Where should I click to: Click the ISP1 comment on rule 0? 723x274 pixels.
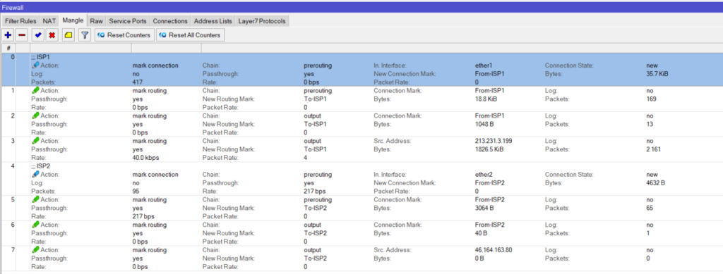[x=40, y=57]
